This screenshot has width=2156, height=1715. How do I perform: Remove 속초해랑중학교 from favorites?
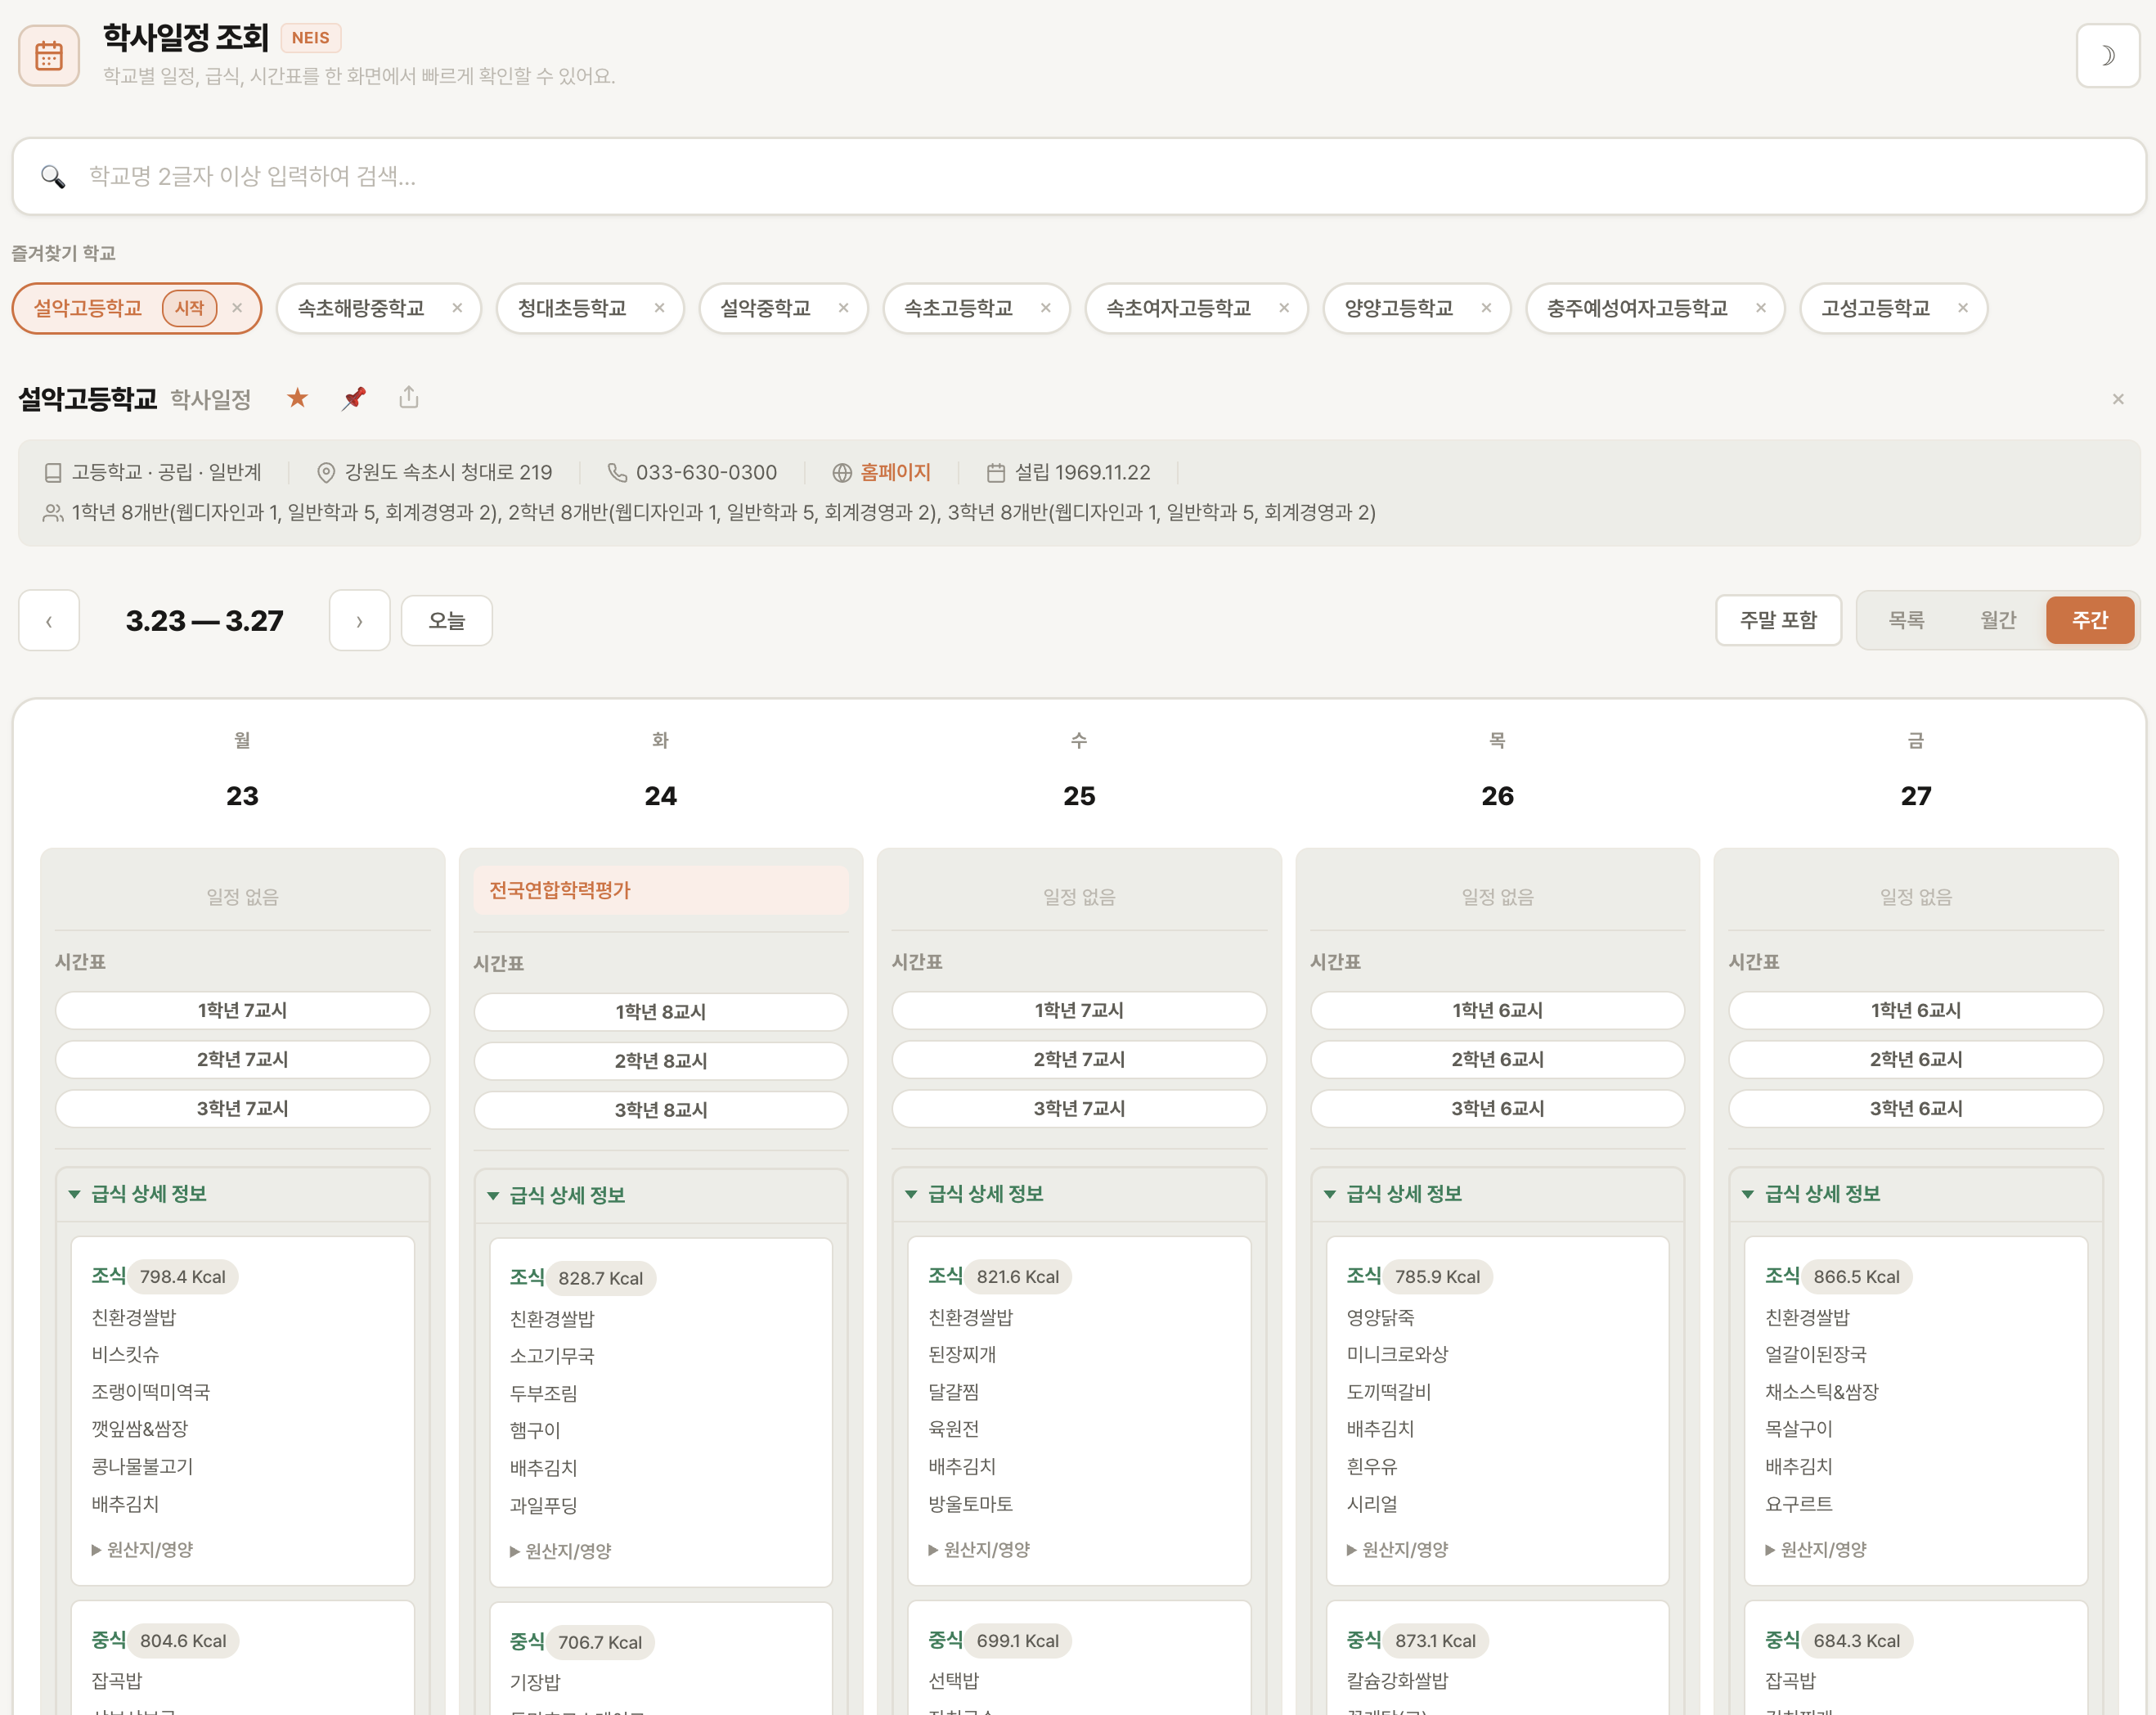(x=457, y=308)
